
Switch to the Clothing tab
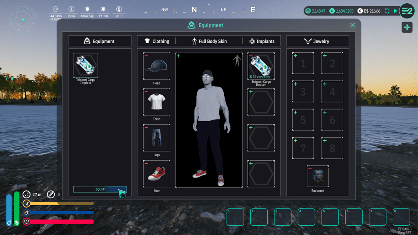157,41
